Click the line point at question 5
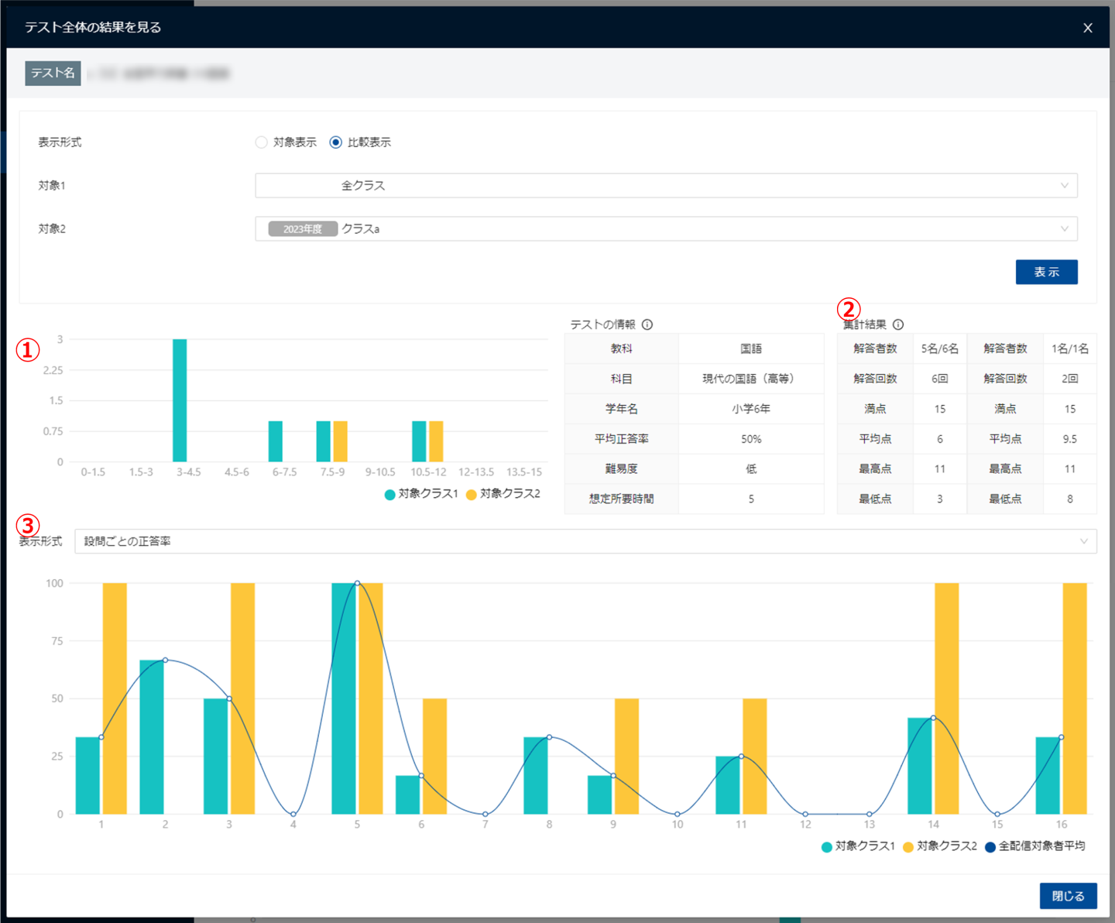The width and height of the screenshot is (1115, 923). point(357,583)
